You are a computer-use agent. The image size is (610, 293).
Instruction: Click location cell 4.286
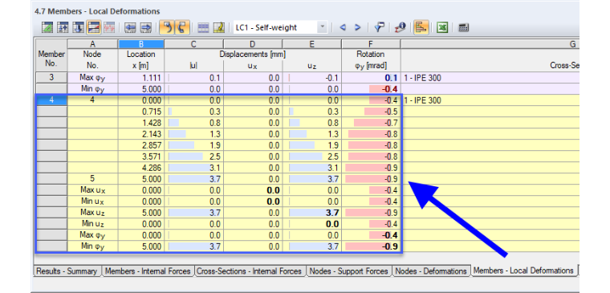[x=141, y=168]
